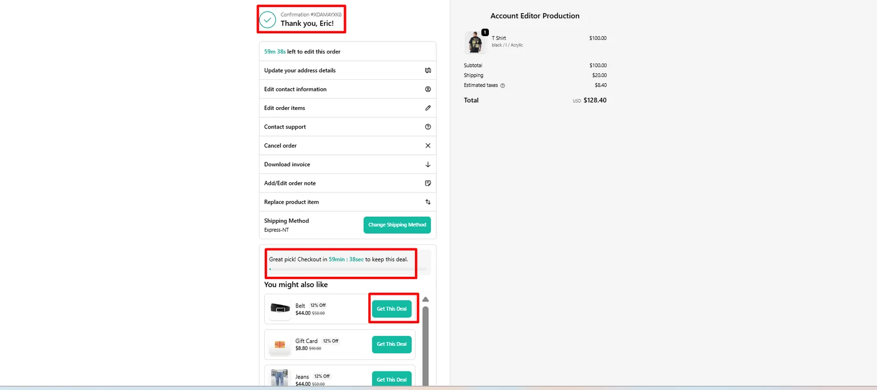Click the info icon next to Estimated taxes
Image resolution: width=877 pixels, height=390 pixels.
coord(503,85)
